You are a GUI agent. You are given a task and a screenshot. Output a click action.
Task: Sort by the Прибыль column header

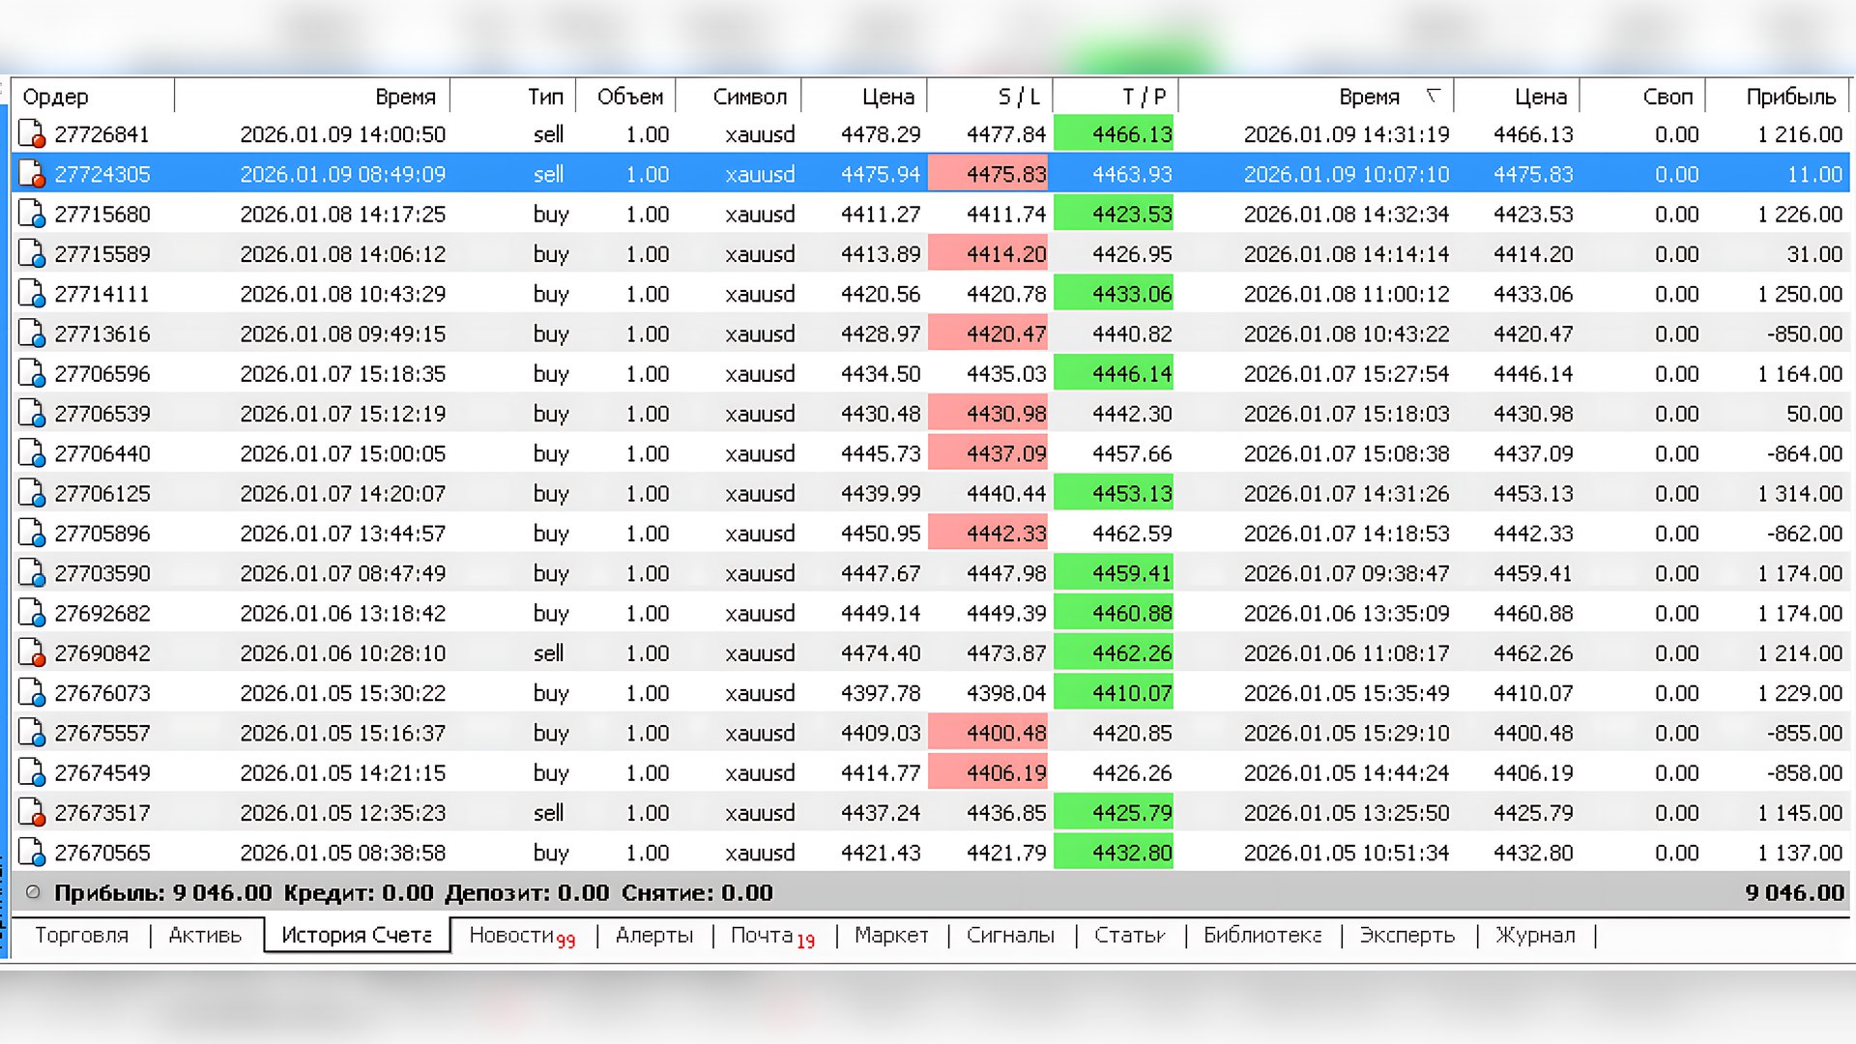[x=1777, y=97]
